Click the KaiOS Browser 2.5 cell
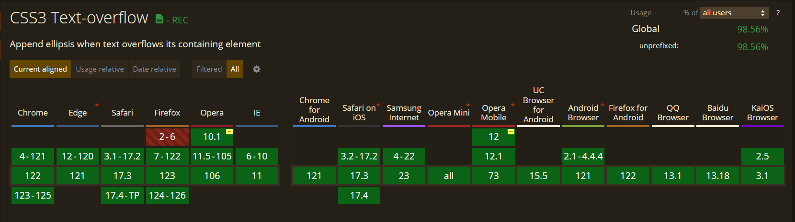The width and height of the screenshot is (795, 222). (762, 157)
